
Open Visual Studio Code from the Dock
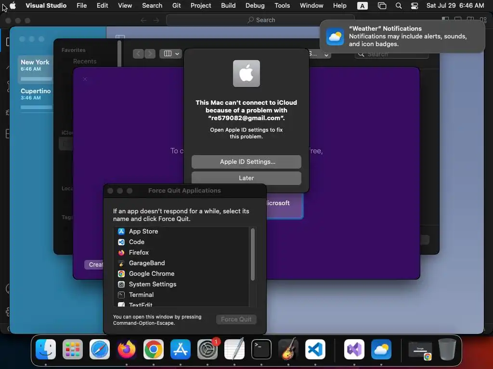coord(315,349)
